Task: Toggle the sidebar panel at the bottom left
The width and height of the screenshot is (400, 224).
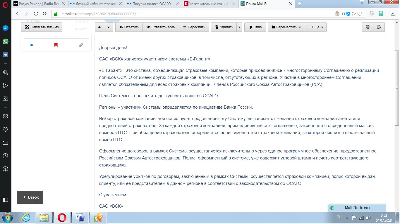Action: tap(5, 200)
